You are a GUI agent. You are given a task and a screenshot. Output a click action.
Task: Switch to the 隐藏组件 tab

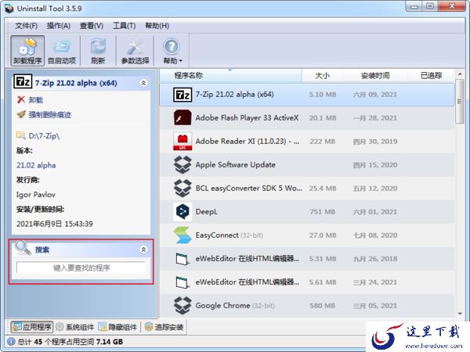click(117, 327)
